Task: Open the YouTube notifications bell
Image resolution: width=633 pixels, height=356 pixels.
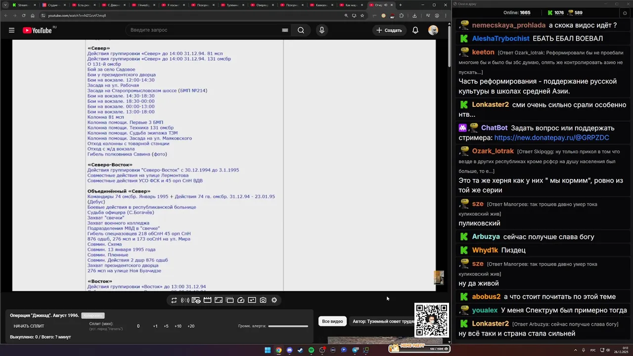Action: point(415,30)
